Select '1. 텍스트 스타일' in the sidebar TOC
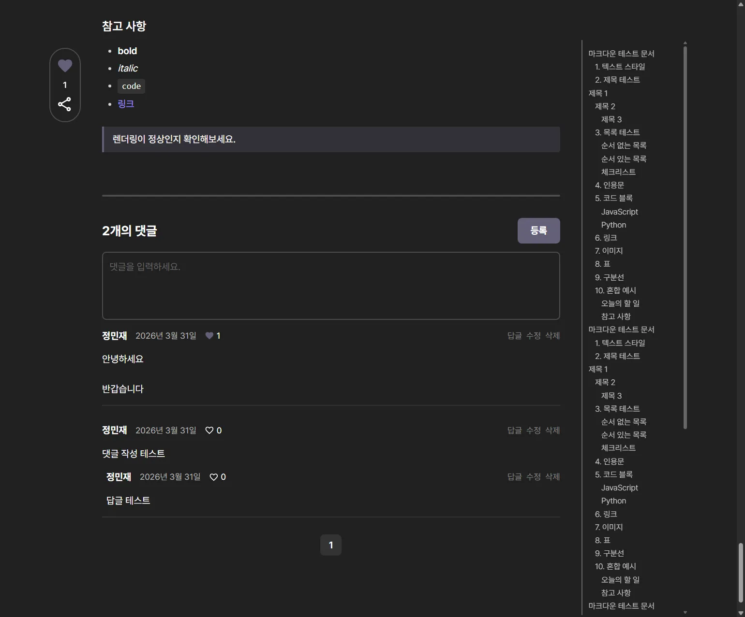Image resolution: width=745 pixels, height=617 pixels. (621, 66)
